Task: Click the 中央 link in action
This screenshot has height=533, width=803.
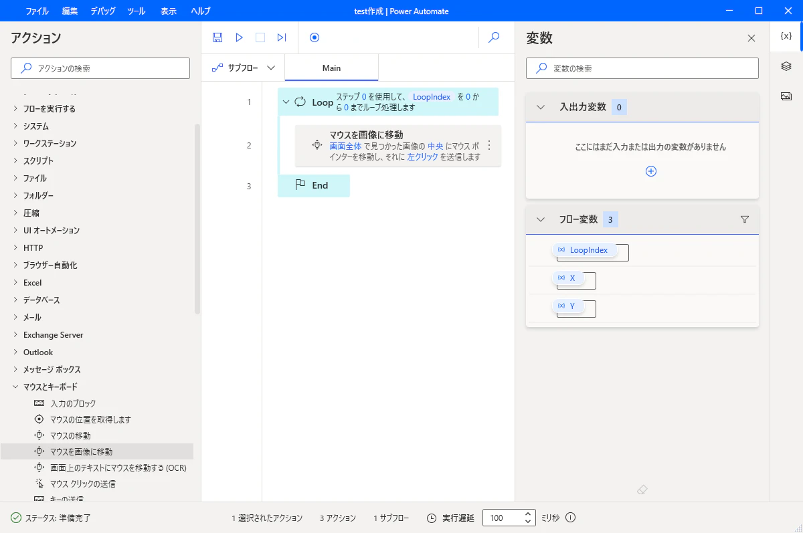Action: (x=435, y=145)
